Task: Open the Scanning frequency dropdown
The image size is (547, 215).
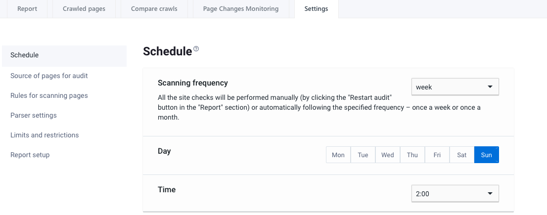Action: 455,87
